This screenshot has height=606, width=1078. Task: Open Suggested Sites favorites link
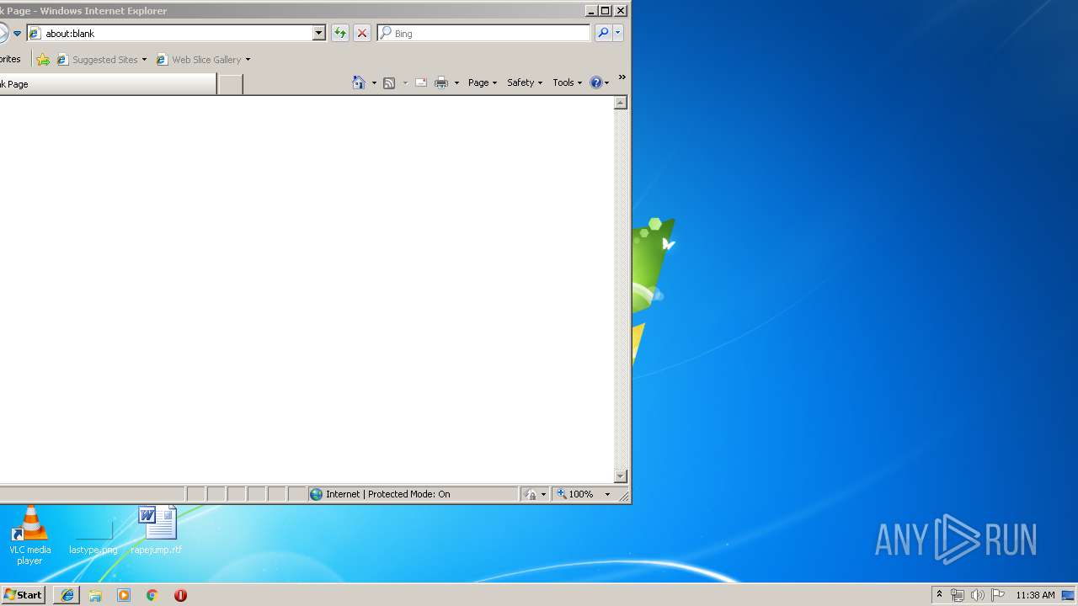[101, 60]
